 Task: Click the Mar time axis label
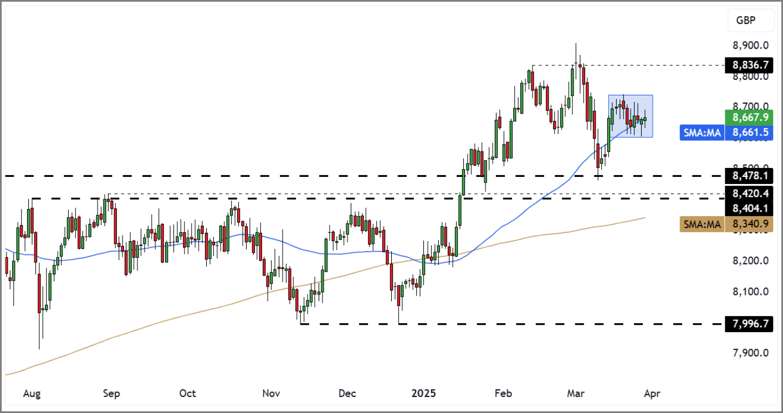tap(576, 394)
